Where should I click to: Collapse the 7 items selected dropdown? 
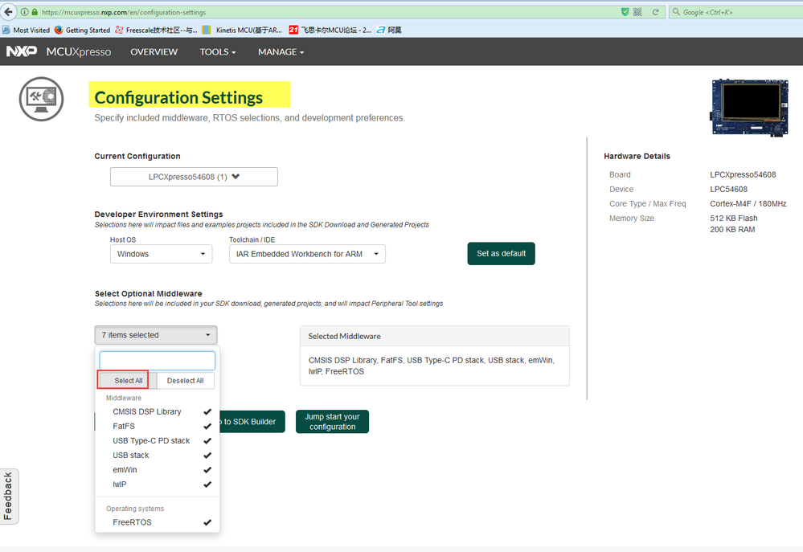coord(156,335)
